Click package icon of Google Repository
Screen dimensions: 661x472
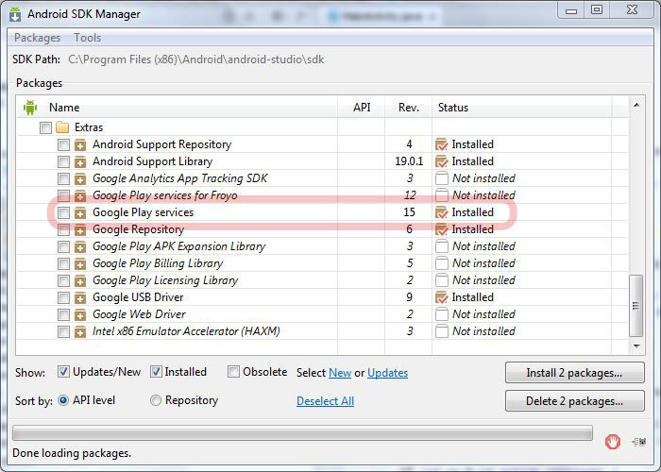tap(80, 229)
